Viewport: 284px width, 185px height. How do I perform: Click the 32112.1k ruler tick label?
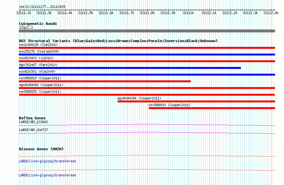[209, 13]
